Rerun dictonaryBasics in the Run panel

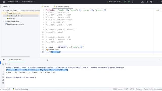point(3,64)
